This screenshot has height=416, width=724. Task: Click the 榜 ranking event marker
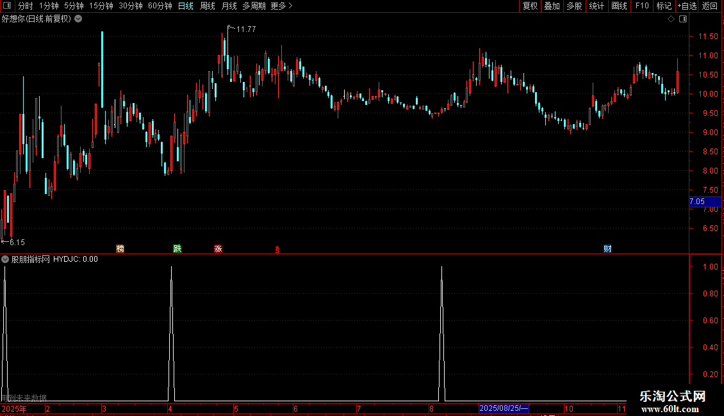[x=120, y=249]
